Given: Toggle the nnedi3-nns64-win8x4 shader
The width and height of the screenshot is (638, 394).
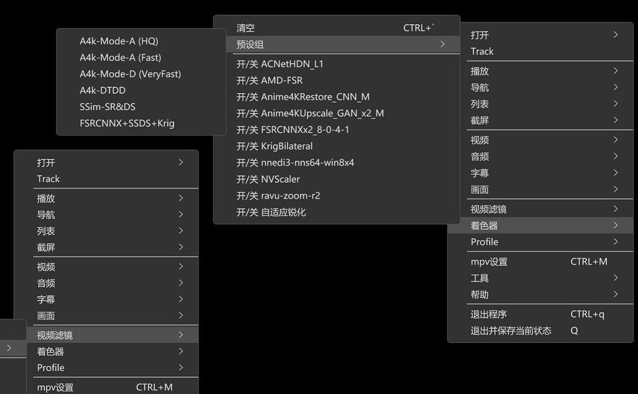Looking at the screenshot, I should tap(295, 163).
